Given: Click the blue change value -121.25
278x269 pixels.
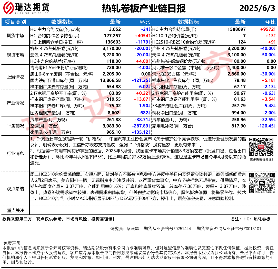Looking at the screenshot, I should 141,80.
